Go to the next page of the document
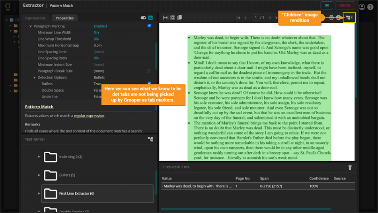 270,18
